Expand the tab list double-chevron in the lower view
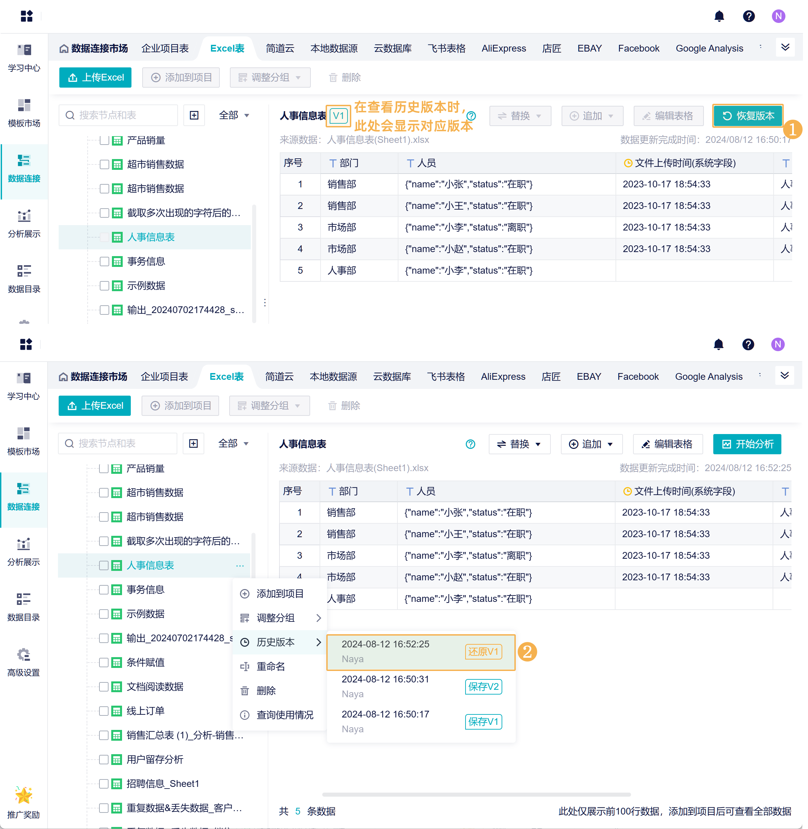Screen dimensions: 808x829 785,375
